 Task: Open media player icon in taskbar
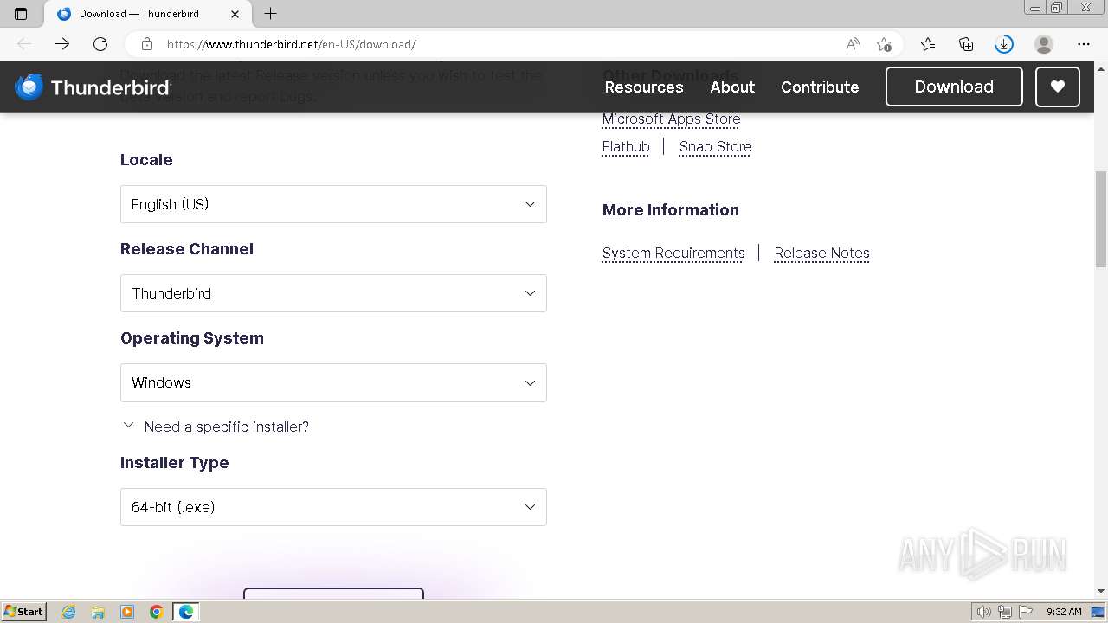127,612
